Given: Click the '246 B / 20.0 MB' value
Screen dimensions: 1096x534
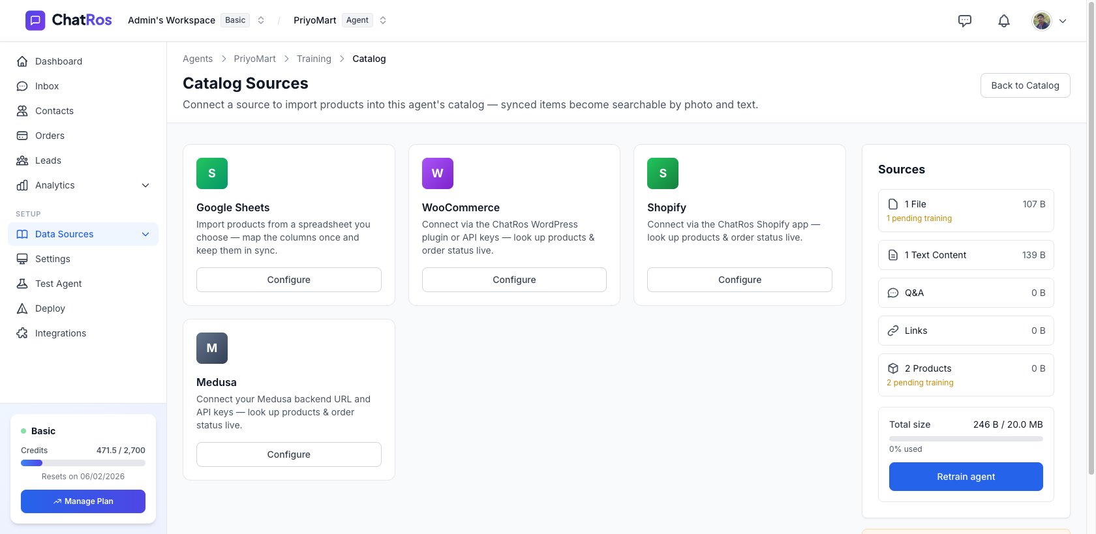Looking at the screenshot, I should tap(1008, 424).
